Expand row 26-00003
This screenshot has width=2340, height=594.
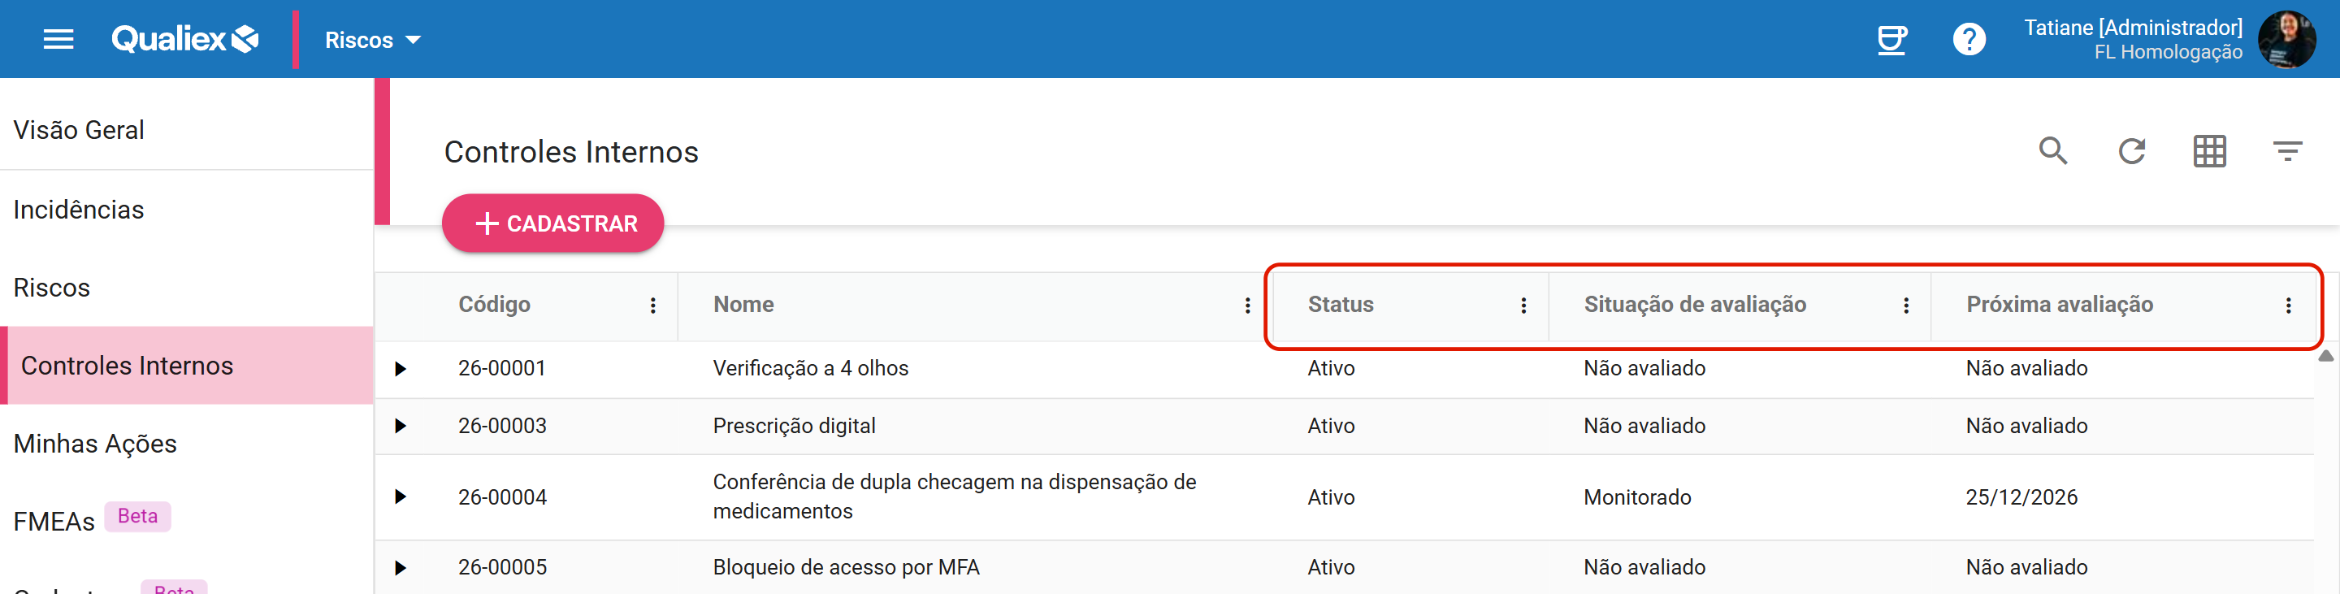[400, 426]
